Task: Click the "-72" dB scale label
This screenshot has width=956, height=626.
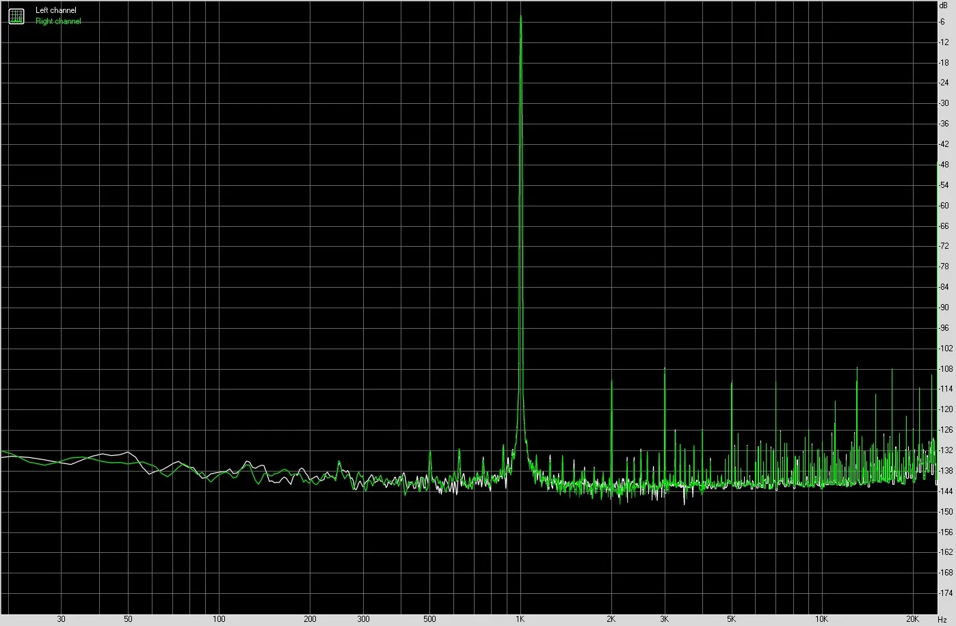Action: (x=944, y=247)
